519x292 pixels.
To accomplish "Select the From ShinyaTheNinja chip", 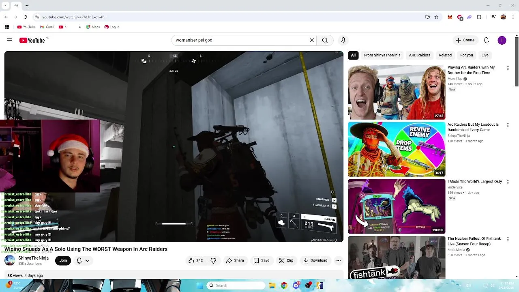I will coord(382,55).
